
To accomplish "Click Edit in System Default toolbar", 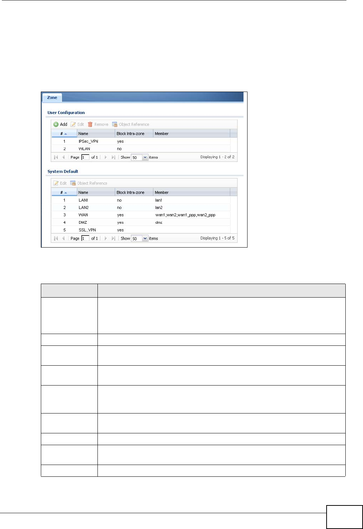I will point(60,183).
